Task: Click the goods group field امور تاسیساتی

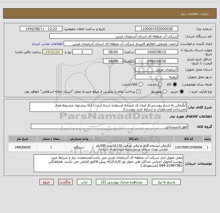Action: [109, 126]
